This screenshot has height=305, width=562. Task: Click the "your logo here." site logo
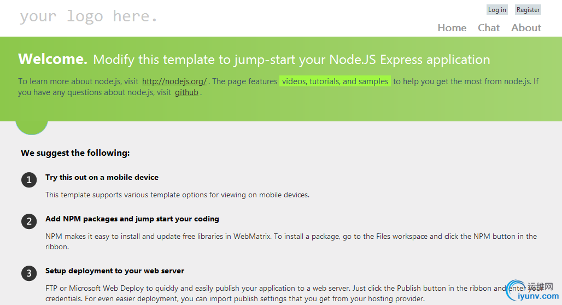(89, 16)
